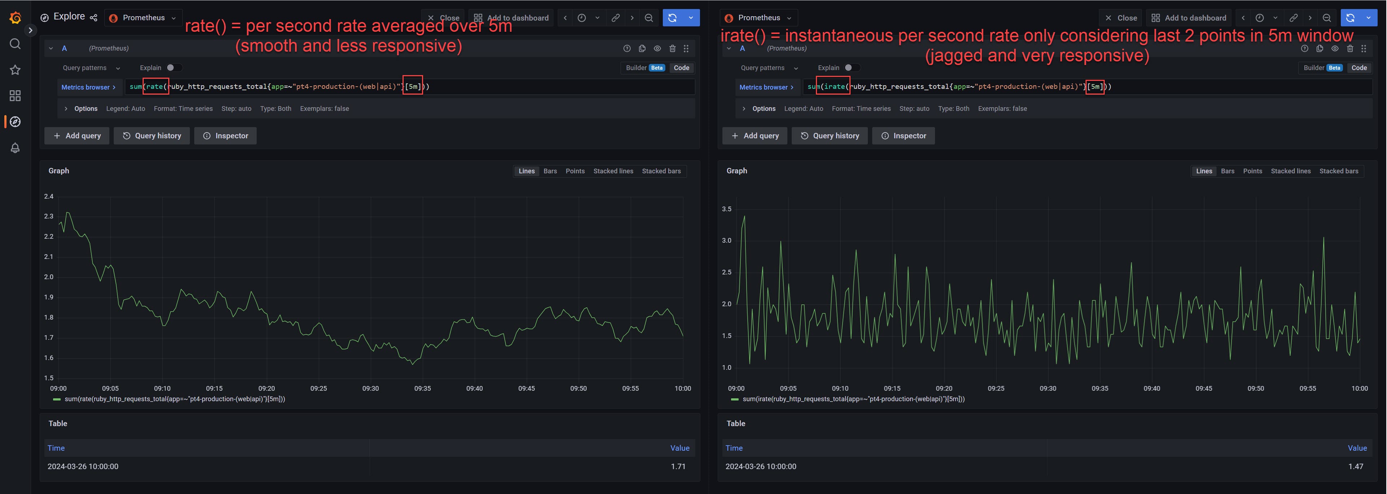The height and width of the screenshot is (494, 1387).
Task: Shift time range backward in left pane
Action: 565,18
